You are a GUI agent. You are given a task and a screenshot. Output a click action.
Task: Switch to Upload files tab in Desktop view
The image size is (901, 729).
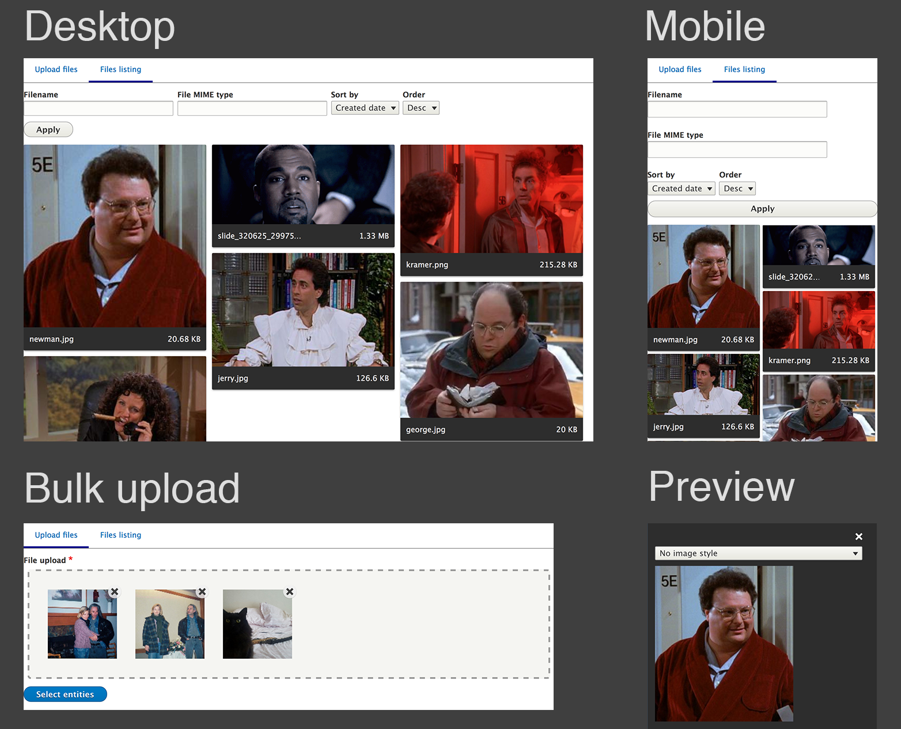click(56, 70)
